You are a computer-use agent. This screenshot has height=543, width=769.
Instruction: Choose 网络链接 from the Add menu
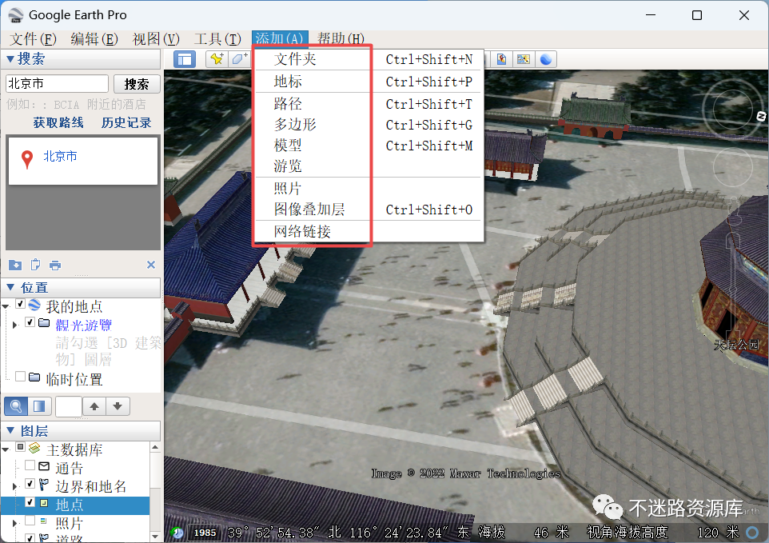368,231
